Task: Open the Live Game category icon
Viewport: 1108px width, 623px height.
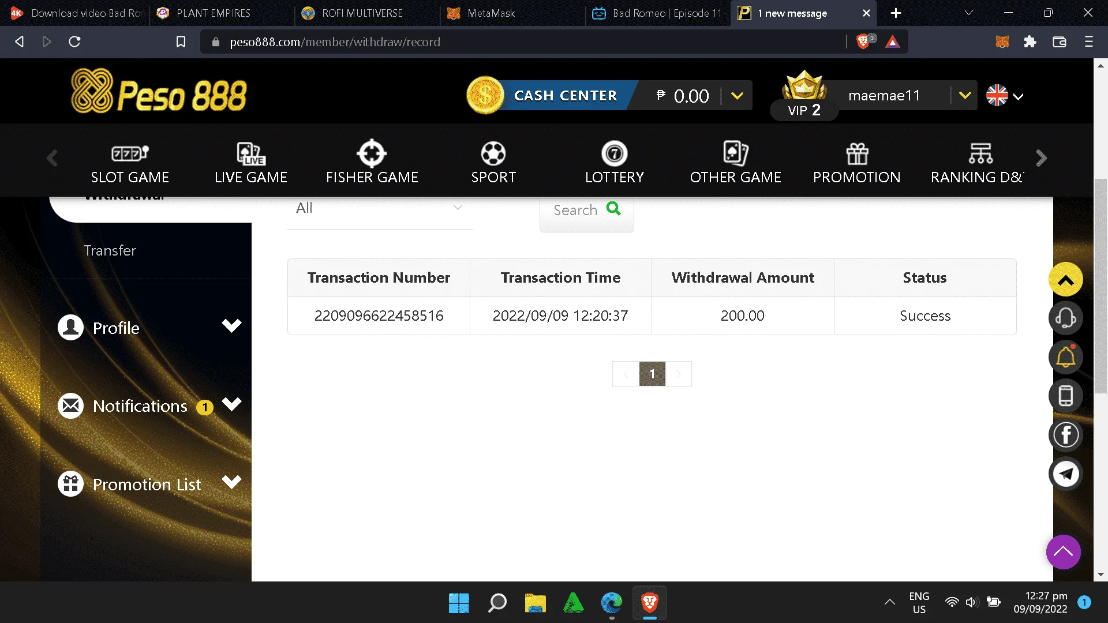Action: pos(251,153)
